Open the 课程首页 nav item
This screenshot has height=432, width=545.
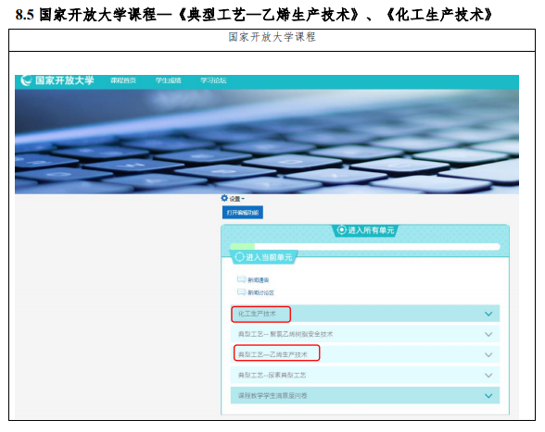pyautogui.click(x=123, y=80)
